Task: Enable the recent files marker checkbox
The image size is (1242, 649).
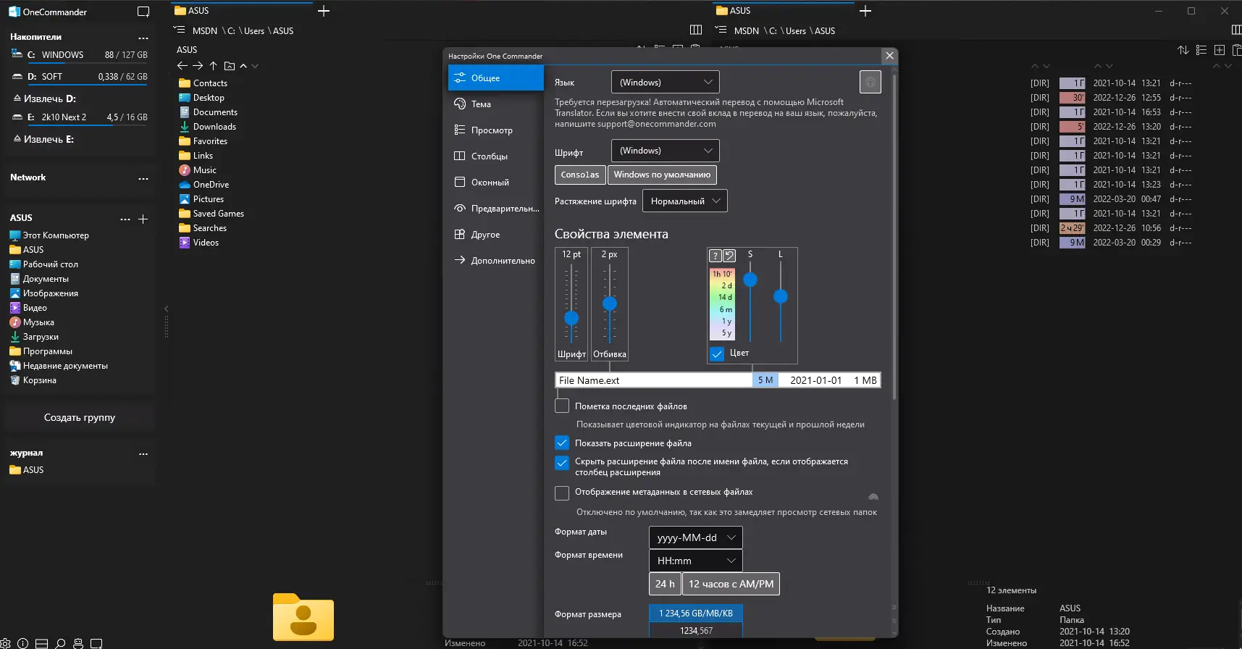Action: pos(562,406)
